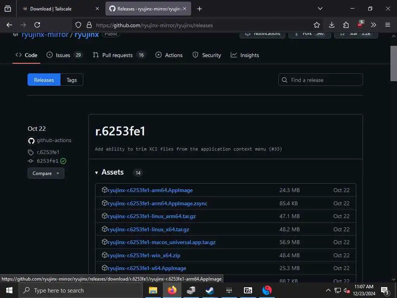Screen dimensions: 397x298
Task: Close the Download | Tailscale tab
Action: 97,9
